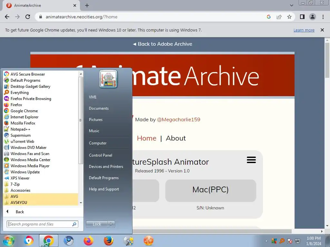
Task: Lock the computer with Lock button
Action: [x=97, y=224]
